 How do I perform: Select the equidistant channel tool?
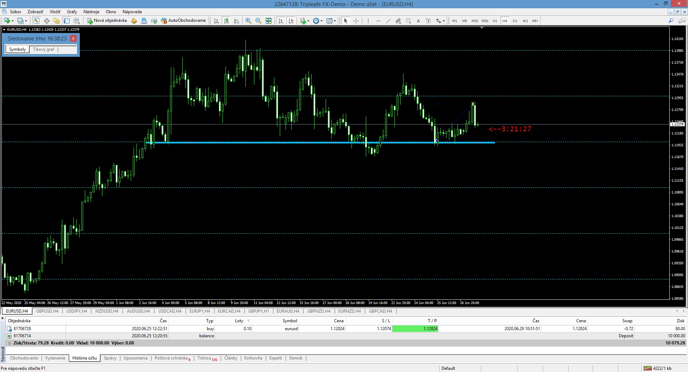[x=398, y=21]
